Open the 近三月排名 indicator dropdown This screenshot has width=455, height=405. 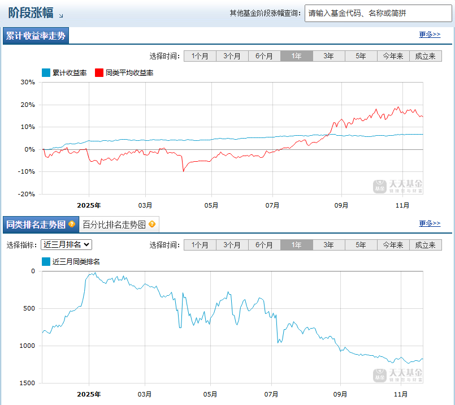67,244
